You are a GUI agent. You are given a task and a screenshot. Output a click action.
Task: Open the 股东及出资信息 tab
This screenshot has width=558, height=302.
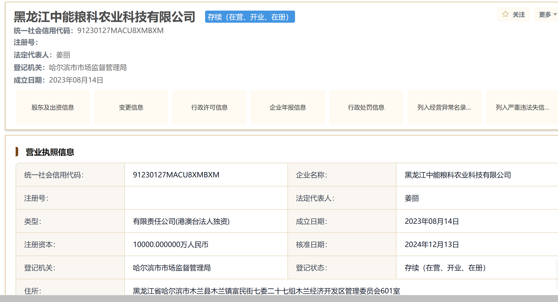coord(53,107)
